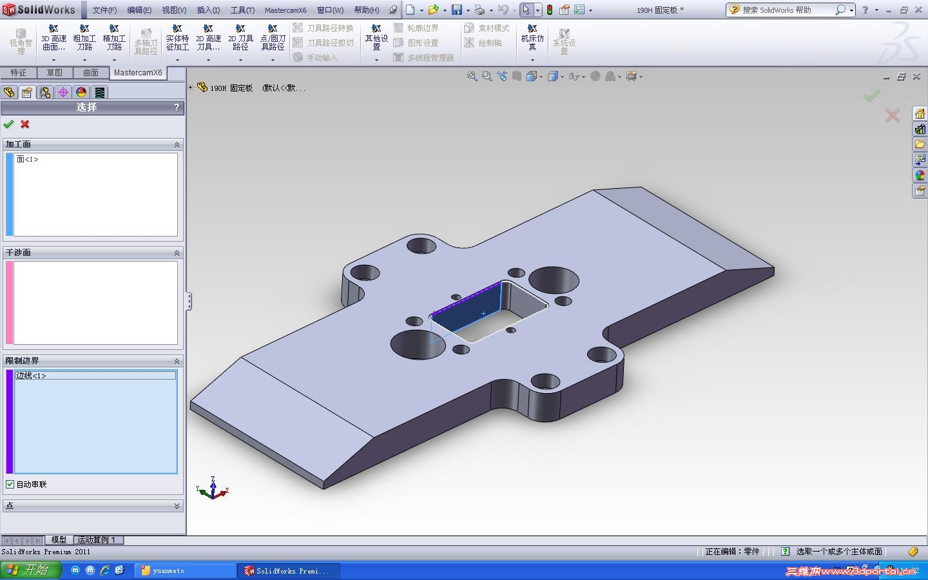Open the ConfigurationManager panel icon
Viewport: 928px width, 580px height.
[x=45, y=92]
